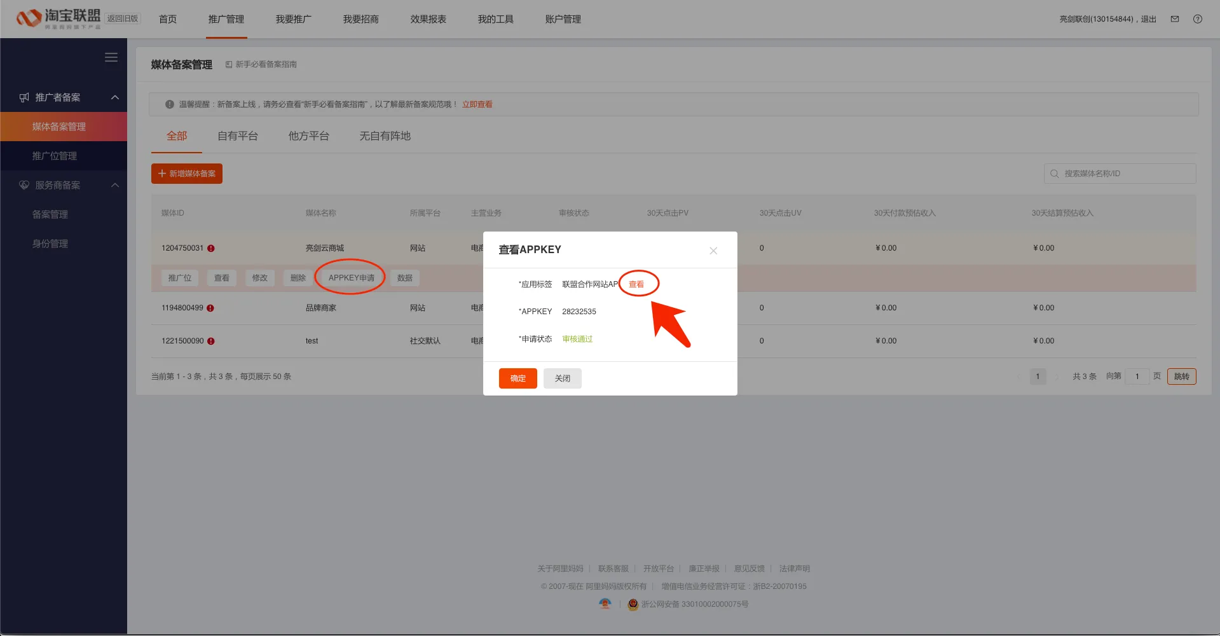This screenshot has height=636, width=1220.
Task: Select the page 1 pagination button
Action: tap(1038, 377)
